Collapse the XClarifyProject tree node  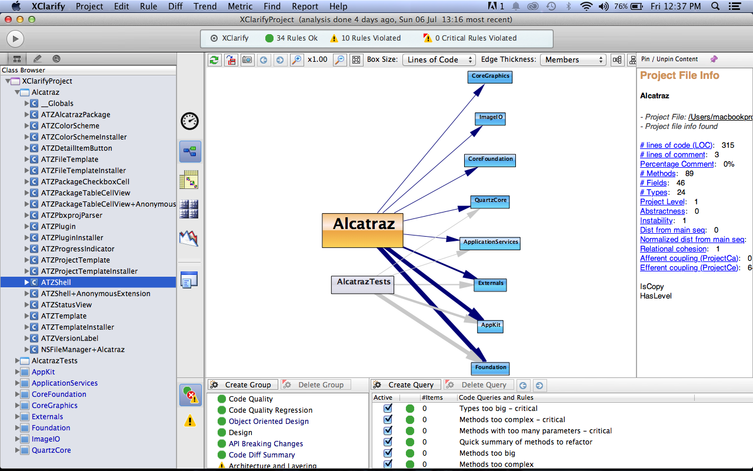point(8,81)
